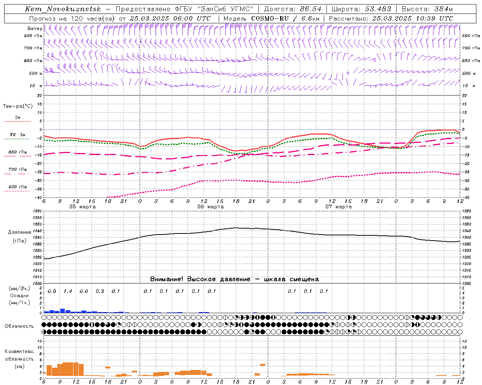482x385 pixels.
Task: Click the '27 марта' date label
Action: 339,207
